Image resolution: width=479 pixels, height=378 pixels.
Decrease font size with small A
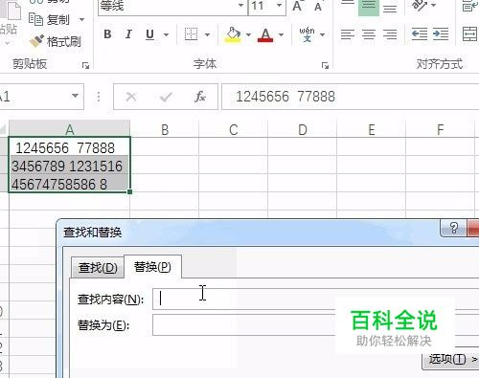(x=318, y=7)
